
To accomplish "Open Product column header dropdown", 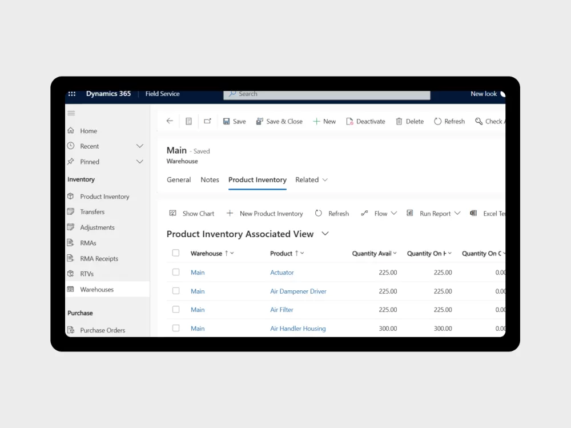I will pos(302,253).
